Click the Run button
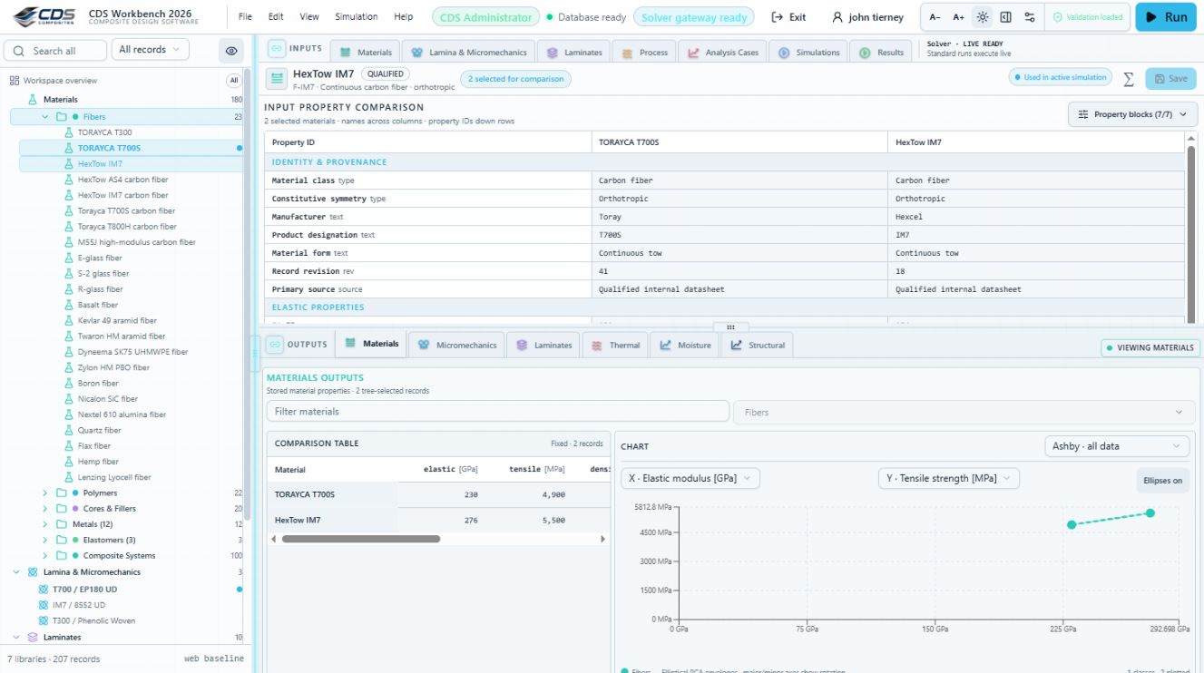The height and width of the screenshot is (673, 1204). [x=1165, y=17]
